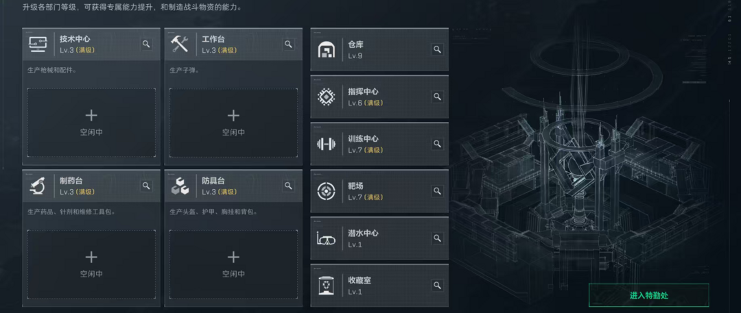Image resolution: width=741 pixels, height=313 pixels.
Task: Click the 技术中心 computer icon
Action: pyautogui.click(x=38, y=45)
